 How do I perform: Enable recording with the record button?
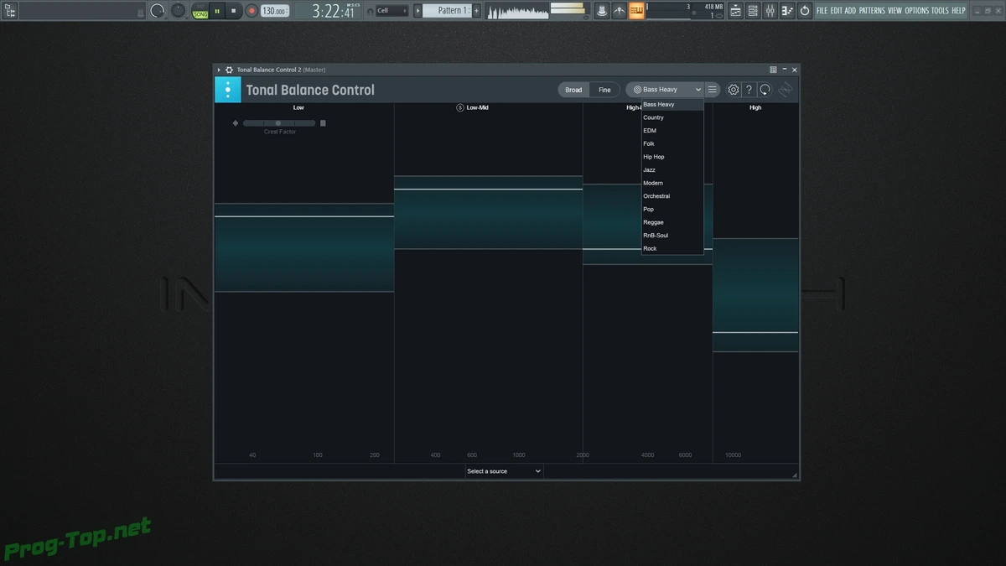tap(251, 11)
